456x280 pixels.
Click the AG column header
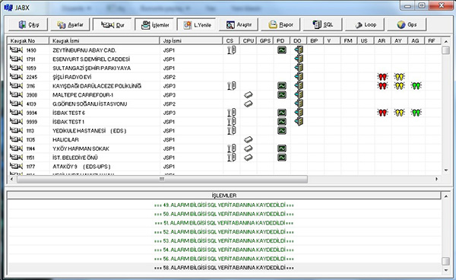pyautogui.click(x=416, y=40)
